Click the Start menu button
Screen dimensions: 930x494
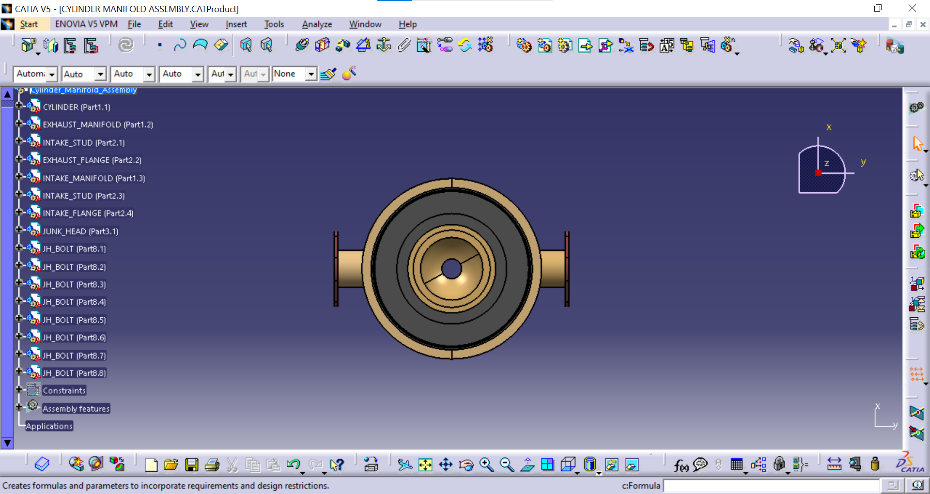(x=29, y=24)
